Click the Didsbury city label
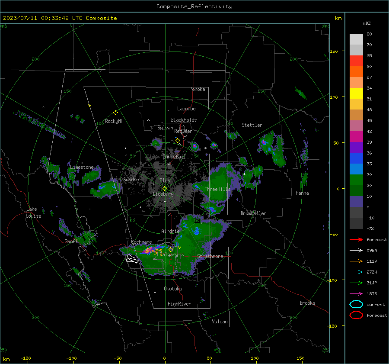 (x=163, y=194)
